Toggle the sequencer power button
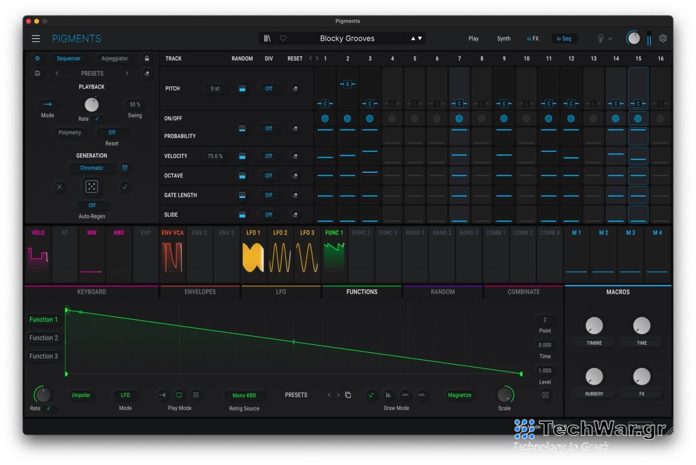The width and height of the screenshot is (696, 465). 38,59
